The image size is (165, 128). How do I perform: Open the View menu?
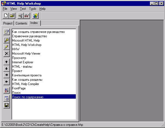click(x=13, y=9)
